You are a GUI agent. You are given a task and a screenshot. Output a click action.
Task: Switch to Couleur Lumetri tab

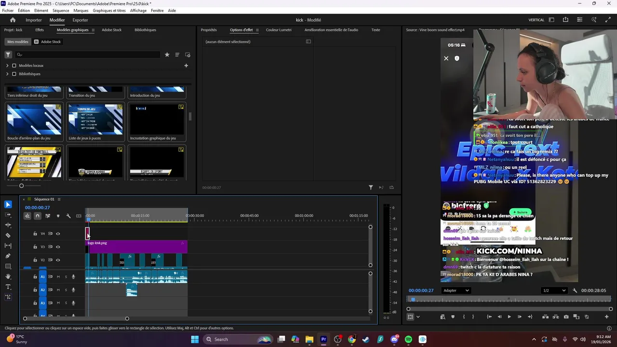279,30
